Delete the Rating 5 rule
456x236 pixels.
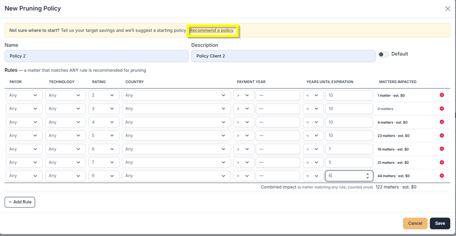point(442,136)
